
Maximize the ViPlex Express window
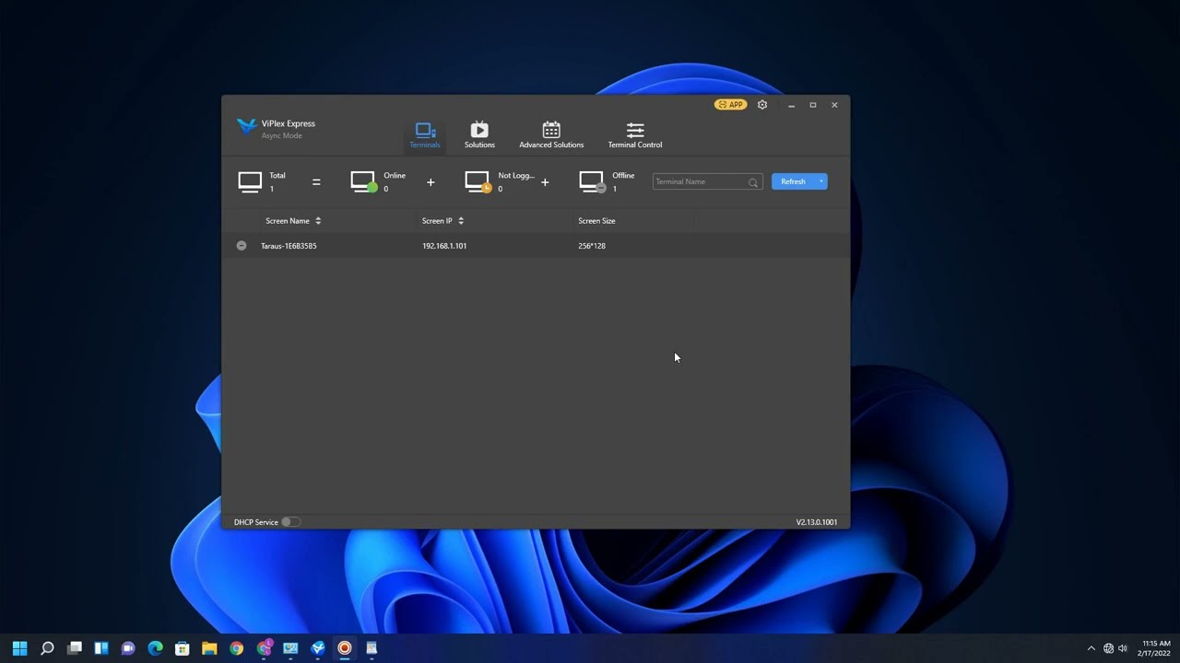[x=813, y=105]
